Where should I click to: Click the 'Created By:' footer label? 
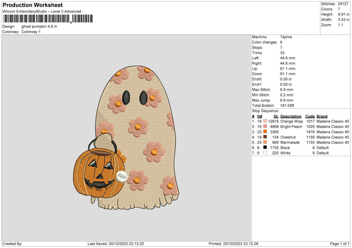click(x=12, y=243)
